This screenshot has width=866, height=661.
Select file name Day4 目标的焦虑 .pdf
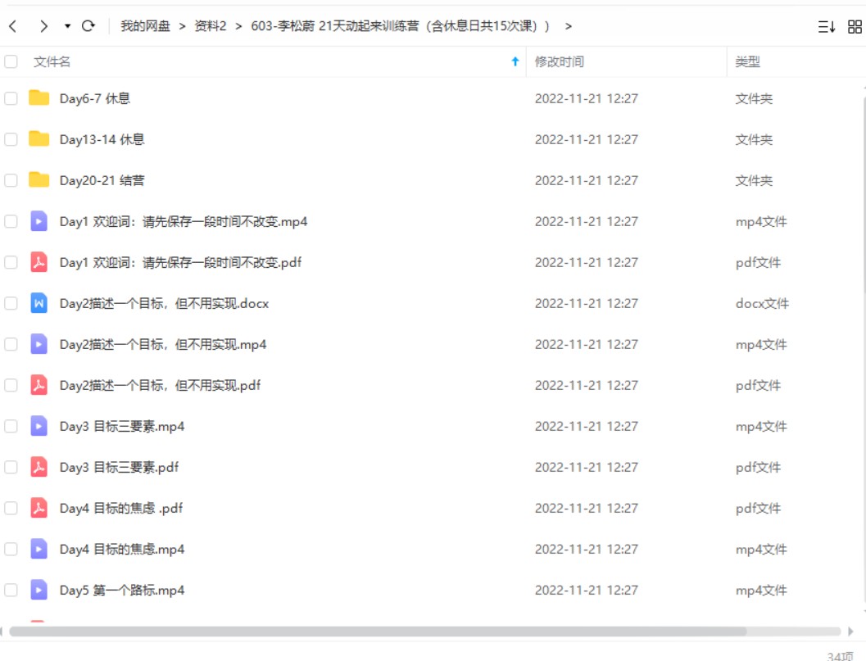pyautogui.click(x=121, y=508)
